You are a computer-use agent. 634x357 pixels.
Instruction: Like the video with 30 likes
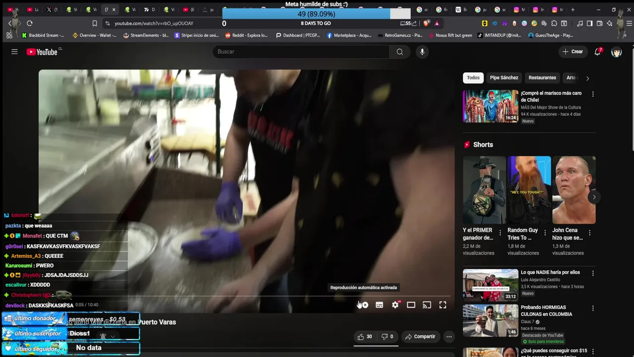tap(365, 337)
